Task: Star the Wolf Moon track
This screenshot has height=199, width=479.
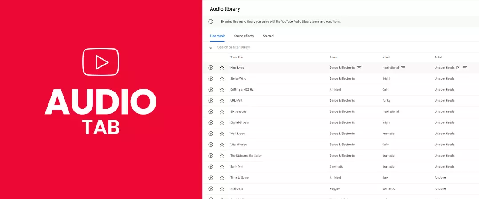Action: [x=222, y=134]
